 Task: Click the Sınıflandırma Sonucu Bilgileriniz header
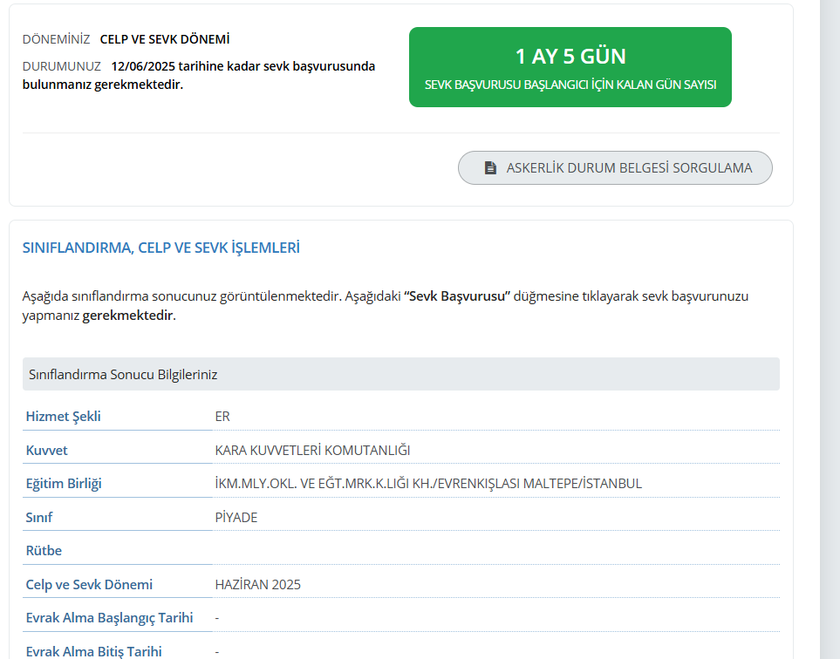pos(400,374)
